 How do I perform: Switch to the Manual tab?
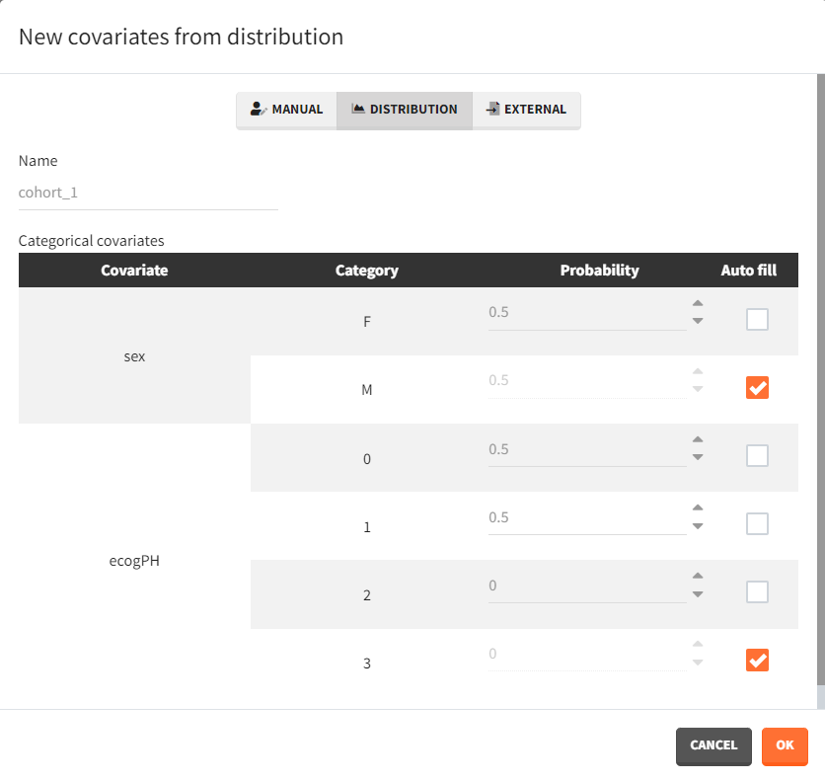[286, 110]
